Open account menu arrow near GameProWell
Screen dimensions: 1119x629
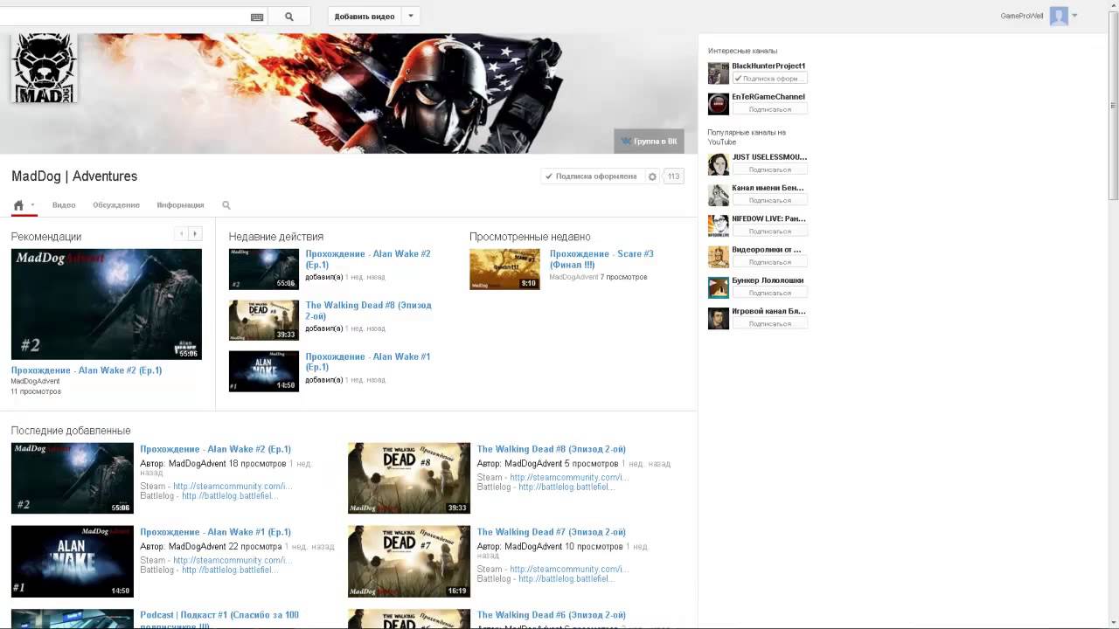click(x=1074, y=16)
